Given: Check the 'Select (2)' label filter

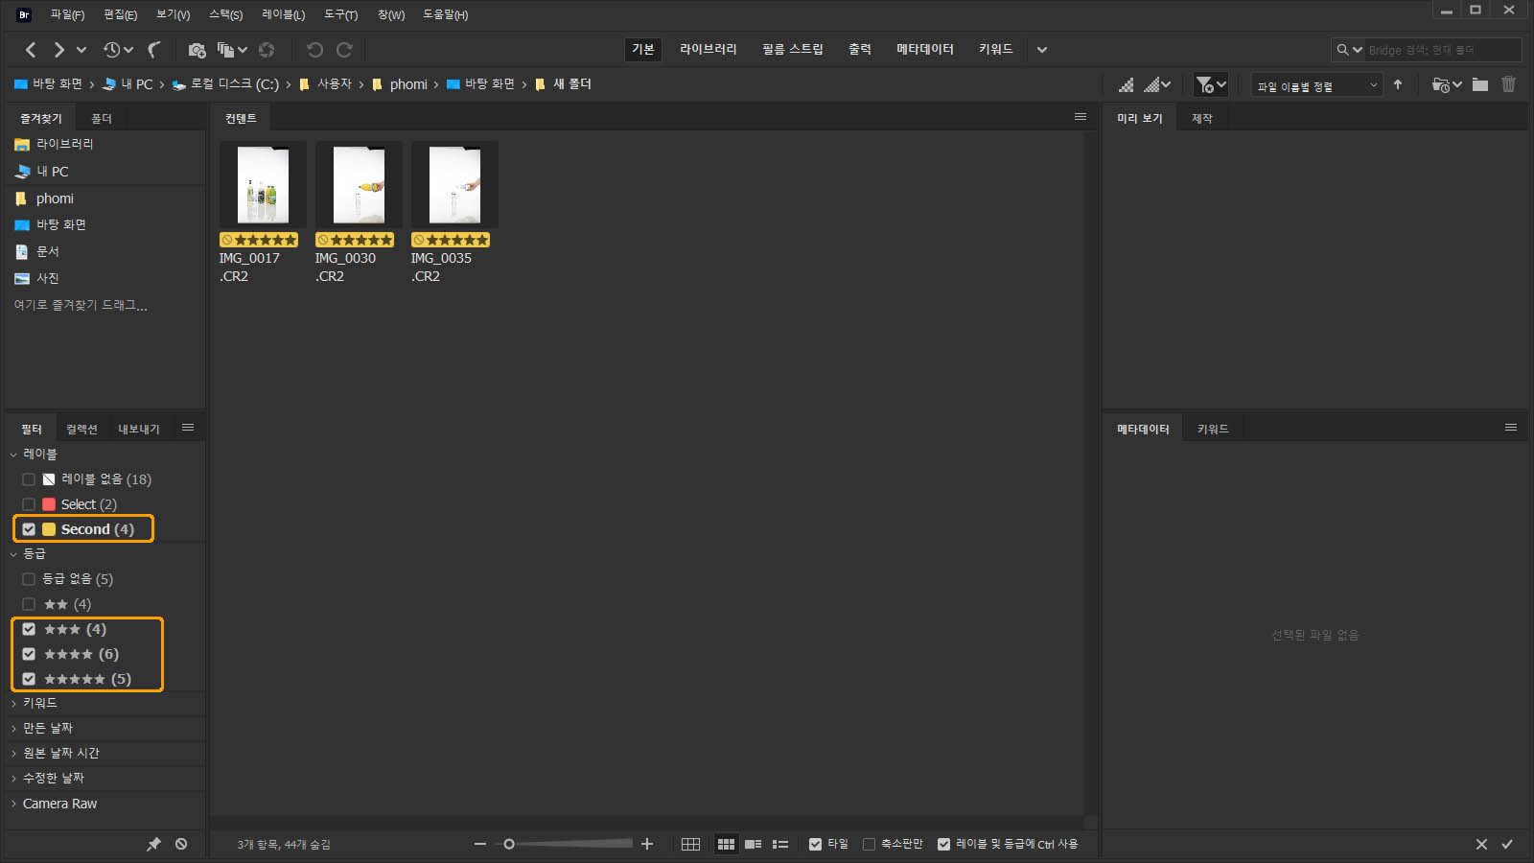Looking at the screenshot, I should 29,504.
